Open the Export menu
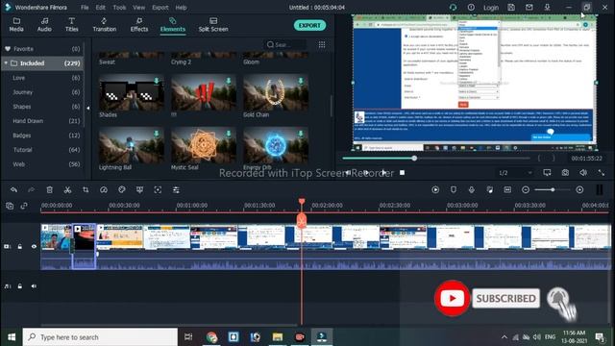Image resolution: width=615 pixels, height=346 pixels. pyautogui.click(x=160, y=8)
